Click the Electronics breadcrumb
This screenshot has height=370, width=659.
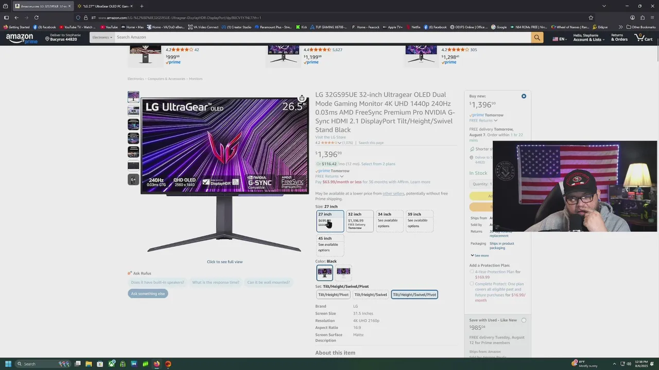pyautogui.click(x=135, y=79)
